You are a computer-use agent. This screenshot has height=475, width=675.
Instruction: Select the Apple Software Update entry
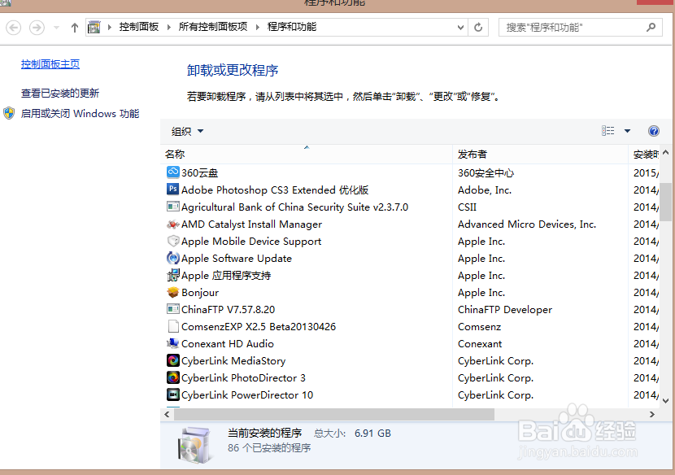[x=237, y=259]
